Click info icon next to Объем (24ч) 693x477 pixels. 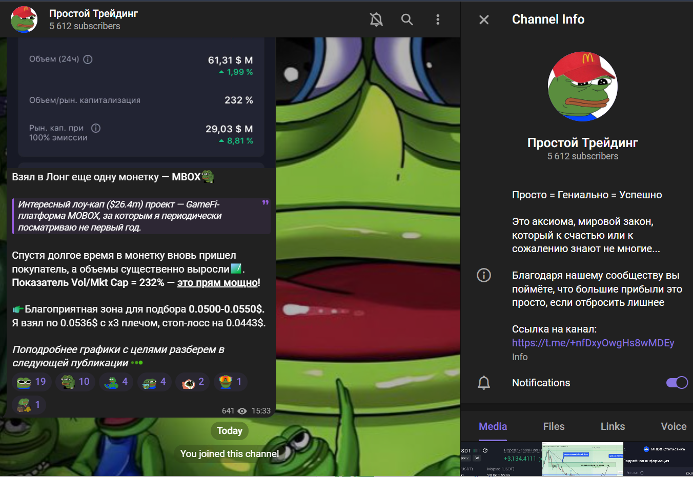click(x=88, y=59)
